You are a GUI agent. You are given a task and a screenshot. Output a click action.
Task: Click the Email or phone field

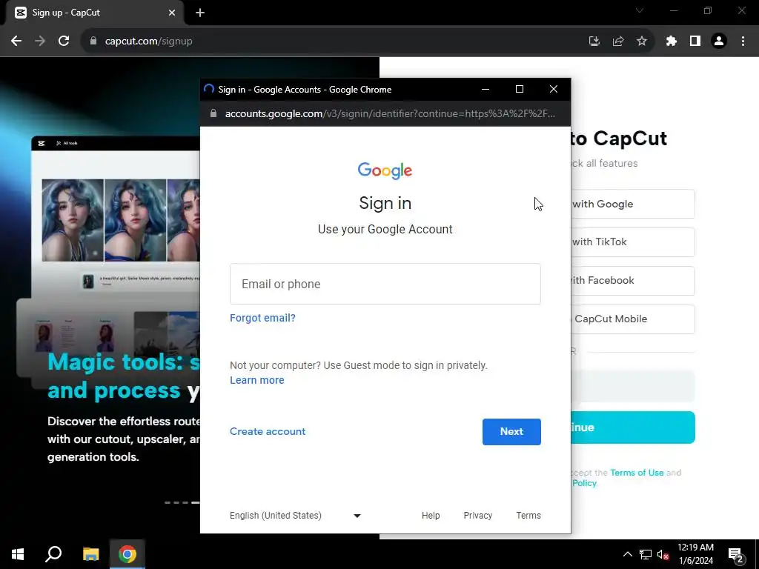[x=385, y=284]
